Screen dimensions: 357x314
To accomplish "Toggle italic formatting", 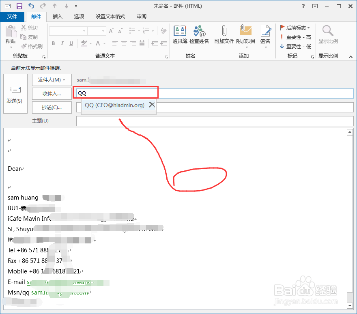I will point(62,43).
